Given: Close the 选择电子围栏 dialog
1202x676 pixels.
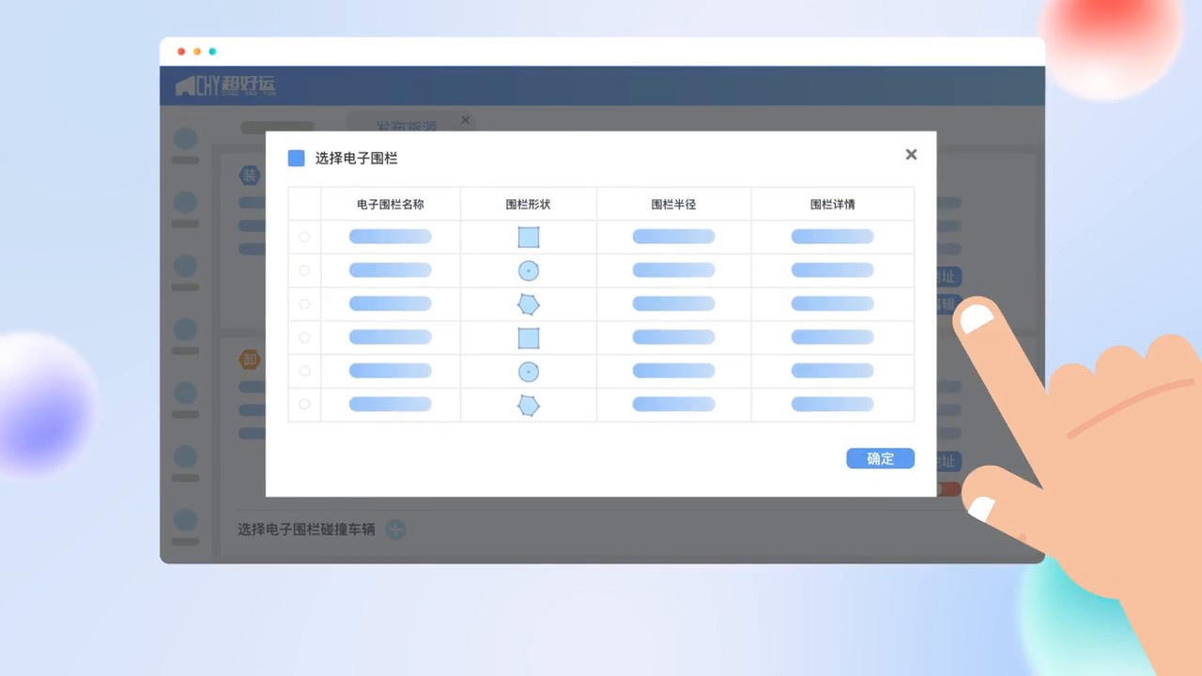Looking at the screenshot, I should click(911, 155).
